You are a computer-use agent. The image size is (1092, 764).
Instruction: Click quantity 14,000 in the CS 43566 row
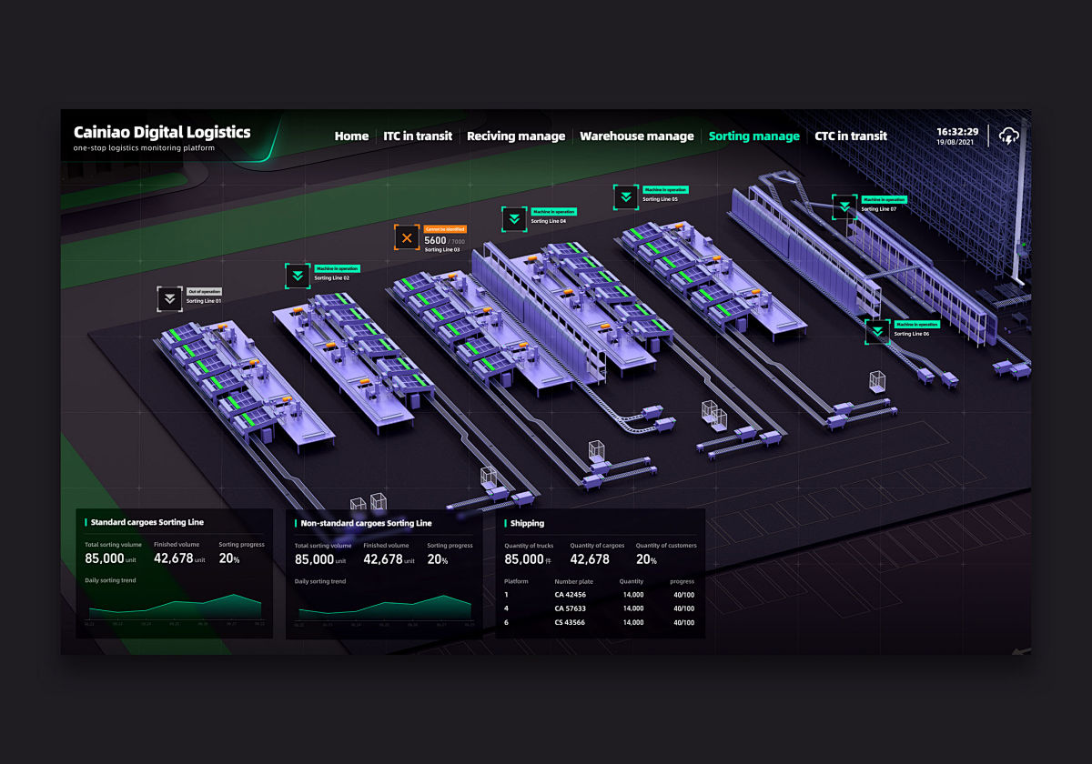[633, 623]
